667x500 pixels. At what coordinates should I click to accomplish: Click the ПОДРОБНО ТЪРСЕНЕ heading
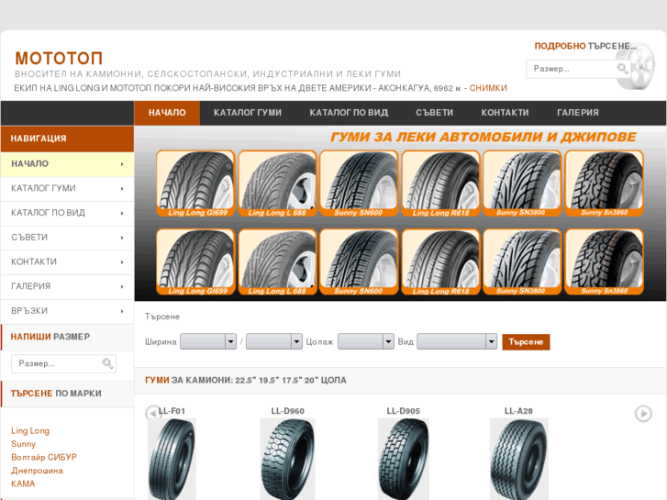pos(585,46)
